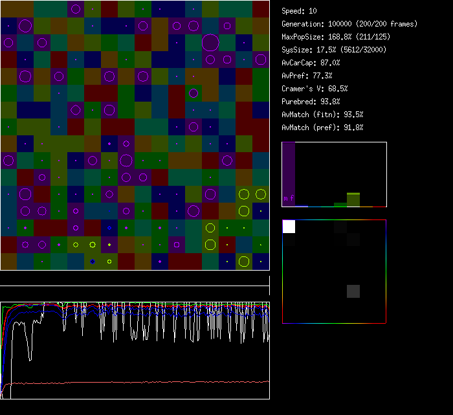This screenshot has width=453, height=415.
Task: Click the largest purple circle in the grid
Action: pyautogui.click(x=210, y=43)
